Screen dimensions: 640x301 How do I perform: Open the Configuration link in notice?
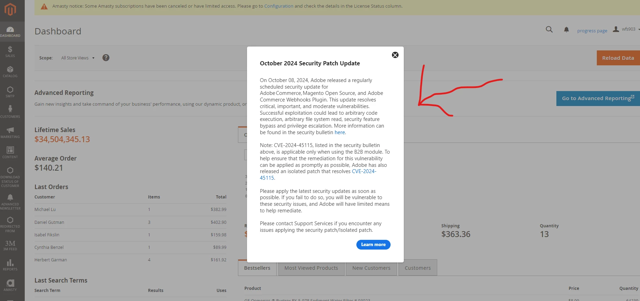[279, 6]
